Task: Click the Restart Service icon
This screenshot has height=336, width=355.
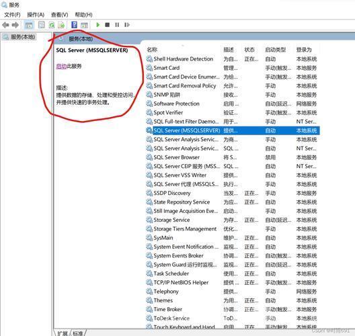Action: (x=127, y=25)
